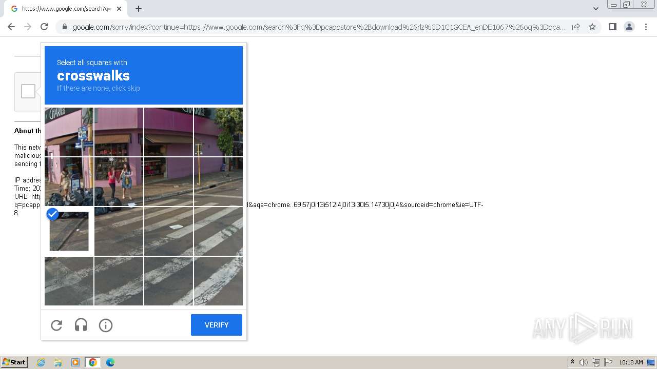Select tile with garbage bags and pedestrian
This screenshot has width=657, height=369.
(69, 181)
